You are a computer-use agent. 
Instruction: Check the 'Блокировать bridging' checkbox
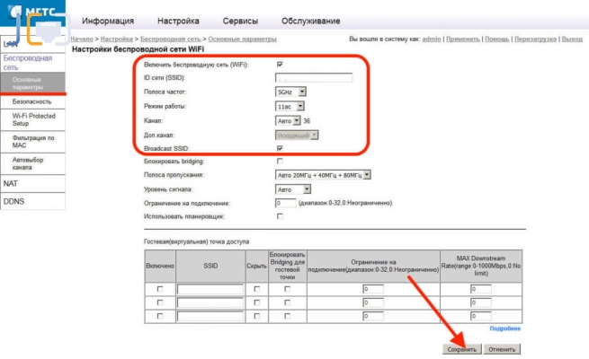tap(281, 161)
